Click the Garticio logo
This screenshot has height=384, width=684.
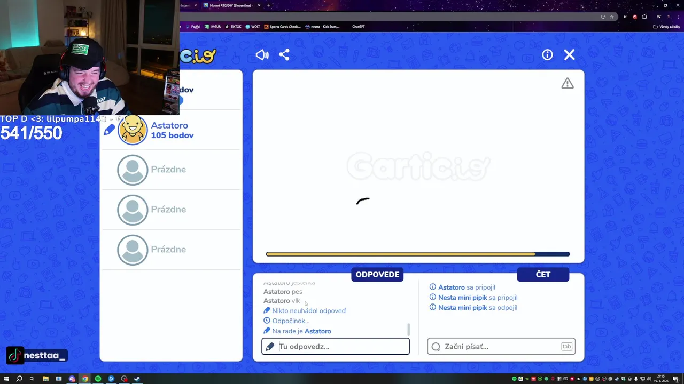tap(198, 55)
